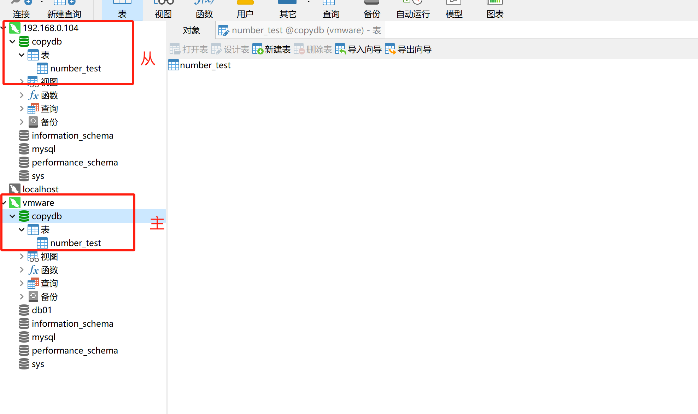The width and height of the screenshot is (698, 414).
Task: Open the 函数 functions toolbar item
Action: (x=204, y=10)
